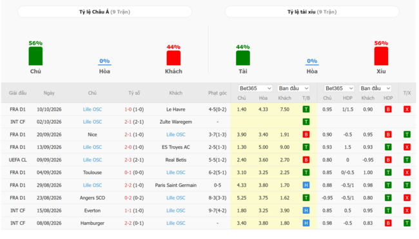This screenshot has width=419, height=239.
Task: Click the red B badge in Nice row's T/B column
Action: (306, 135)
